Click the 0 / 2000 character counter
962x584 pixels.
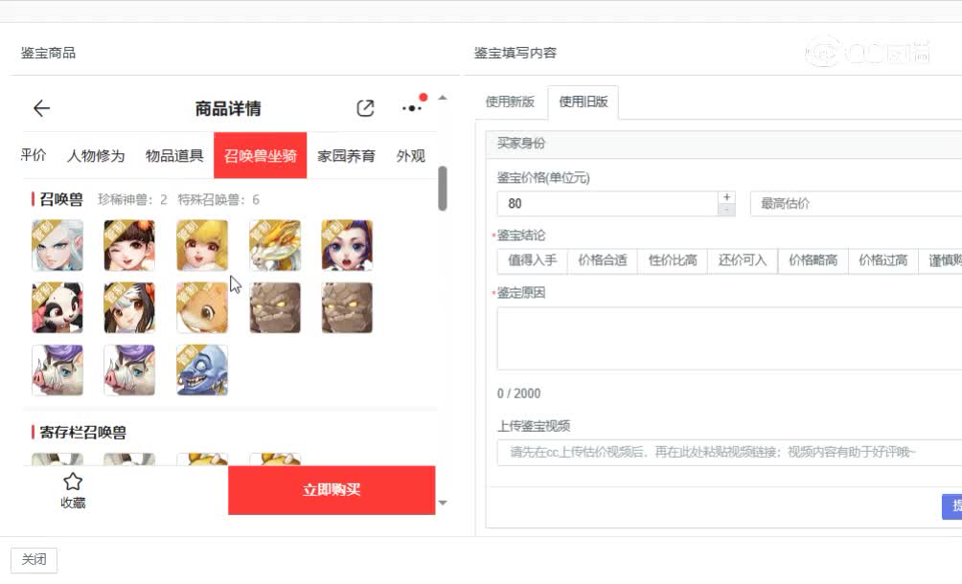pyautogui.click(x=519, y=393)
